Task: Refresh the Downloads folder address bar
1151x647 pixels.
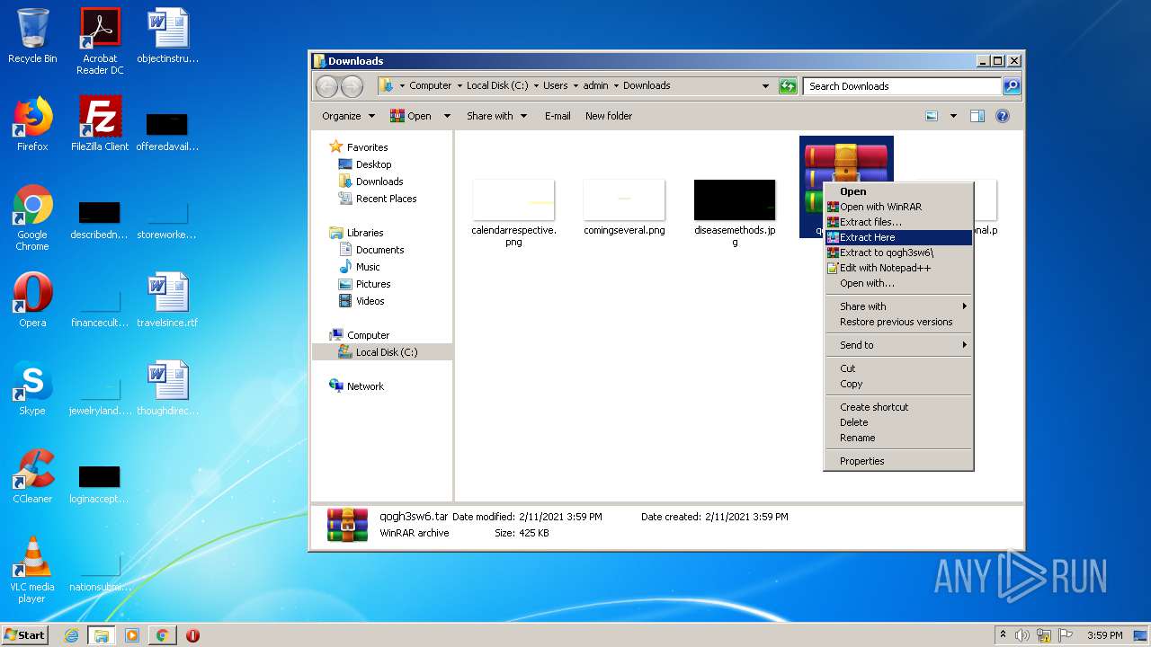Action: tap(788, 86)
